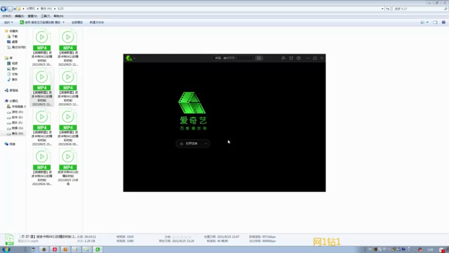Select the (G:) drive in navigation pane
This screenshot has width=449, height=253.
(15, 128)
